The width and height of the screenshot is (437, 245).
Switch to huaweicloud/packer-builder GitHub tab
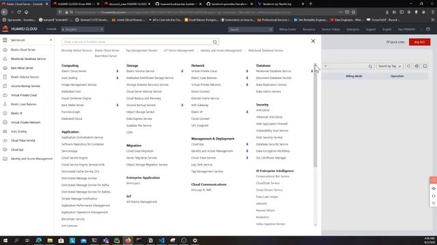click(178, 4)
